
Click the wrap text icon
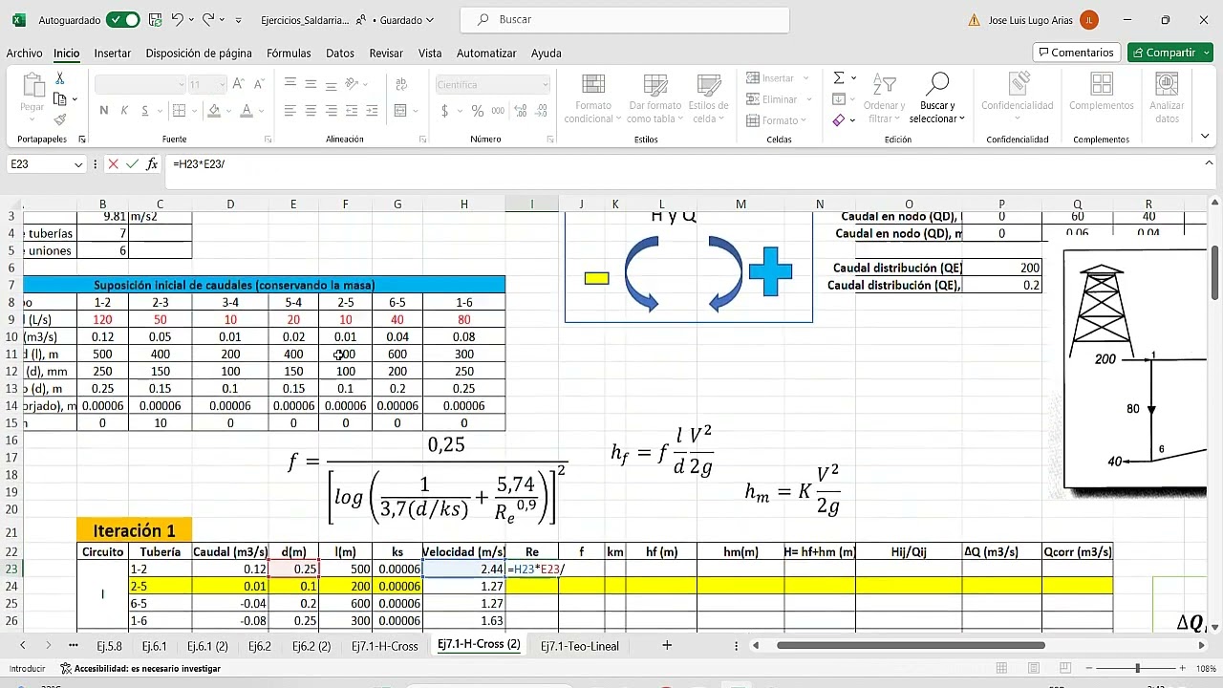pyautogui.click(x=400, y=84)
